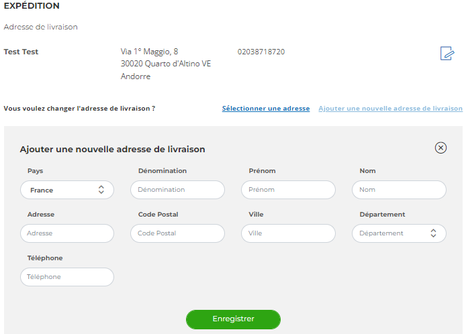Click into the Ville input field

coord(288,233)
